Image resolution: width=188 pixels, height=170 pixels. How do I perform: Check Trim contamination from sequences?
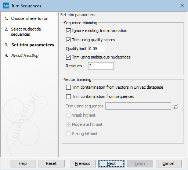[68, 96]
